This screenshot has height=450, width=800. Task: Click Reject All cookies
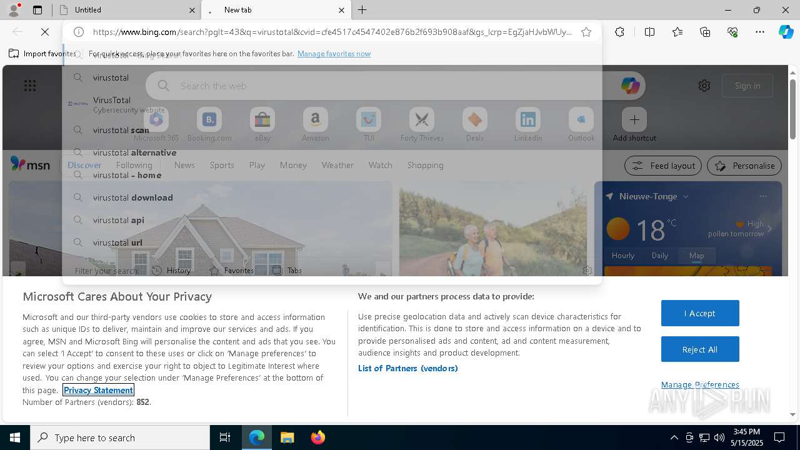coord(700,349)
